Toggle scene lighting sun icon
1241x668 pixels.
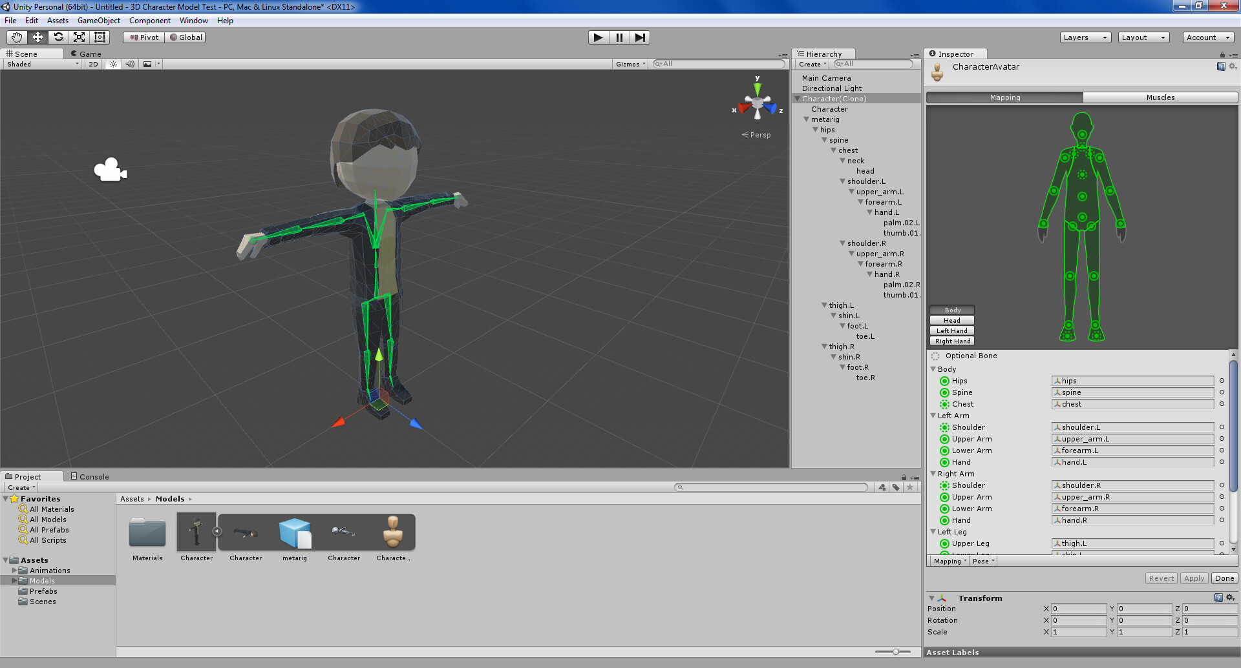(x=114, y=64)
